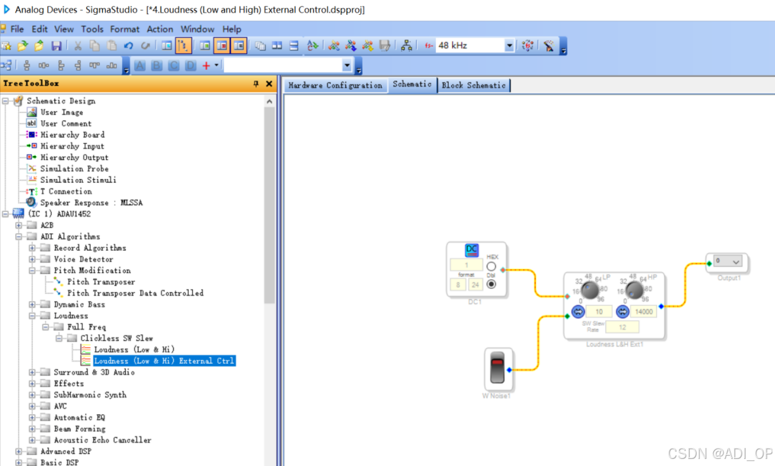775x466 pixels.
Task: Expand the Dynamic Bass folder
Action: point(32,304)
